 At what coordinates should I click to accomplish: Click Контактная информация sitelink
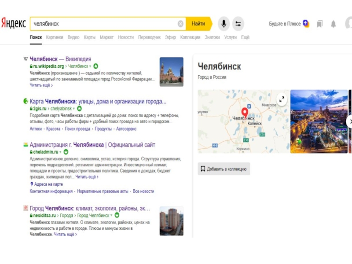point(51,191)
